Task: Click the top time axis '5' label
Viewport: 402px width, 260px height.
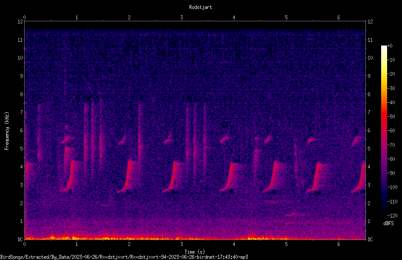Action: pos(286,17)
